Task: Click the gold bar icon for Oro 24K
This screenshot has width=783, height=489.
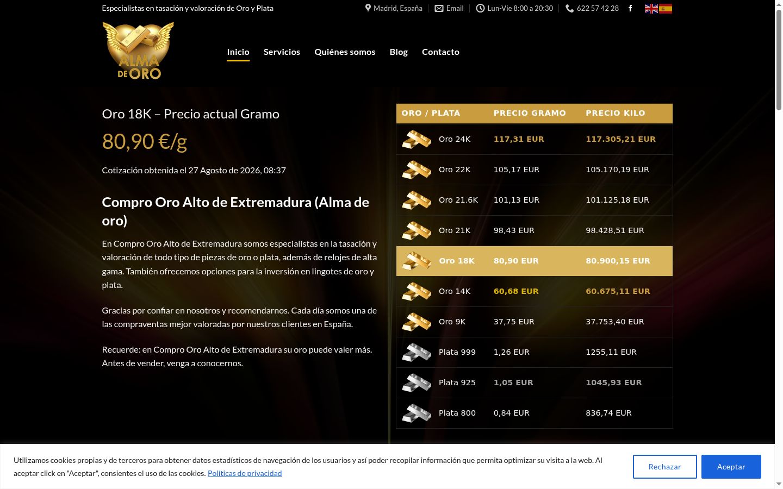Action: [417, 139]
